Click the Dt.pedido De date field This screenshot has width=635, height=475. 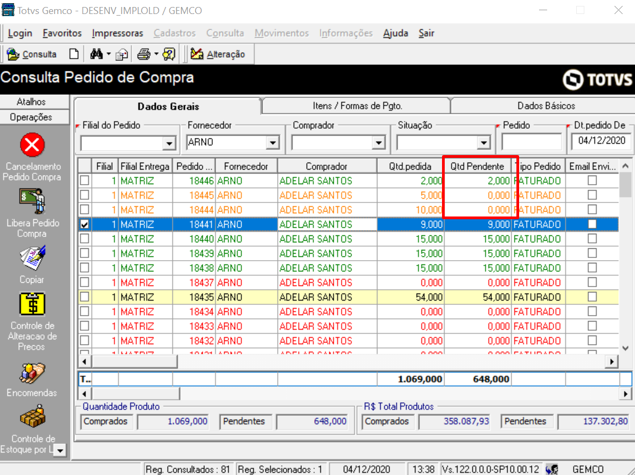tap(602, 141)
